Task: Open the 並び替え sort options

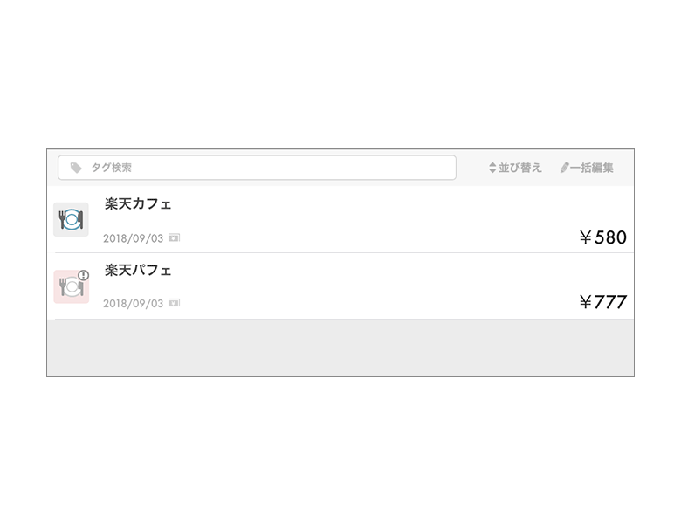Action: pyautogui.click(x=519, y=168)
